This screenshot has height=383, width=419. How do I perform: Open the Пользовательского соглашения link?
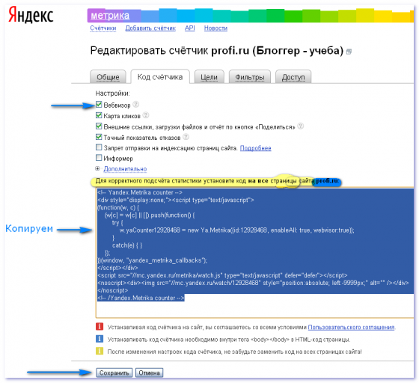[351, 327]
